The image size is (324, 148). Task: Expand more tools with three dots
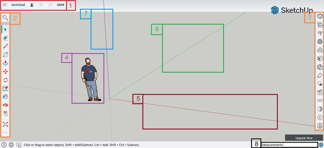pyautogui.click(x=5, y=132)
